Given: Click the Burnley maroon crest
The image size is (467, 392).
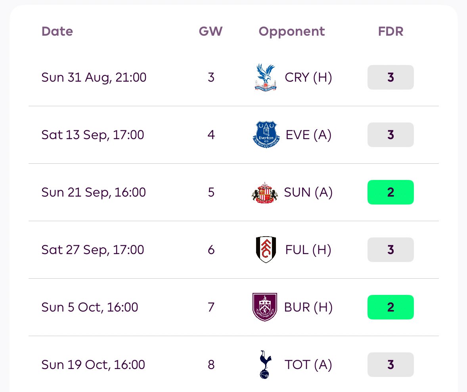Looking at the screenshot, I should 265,307.
